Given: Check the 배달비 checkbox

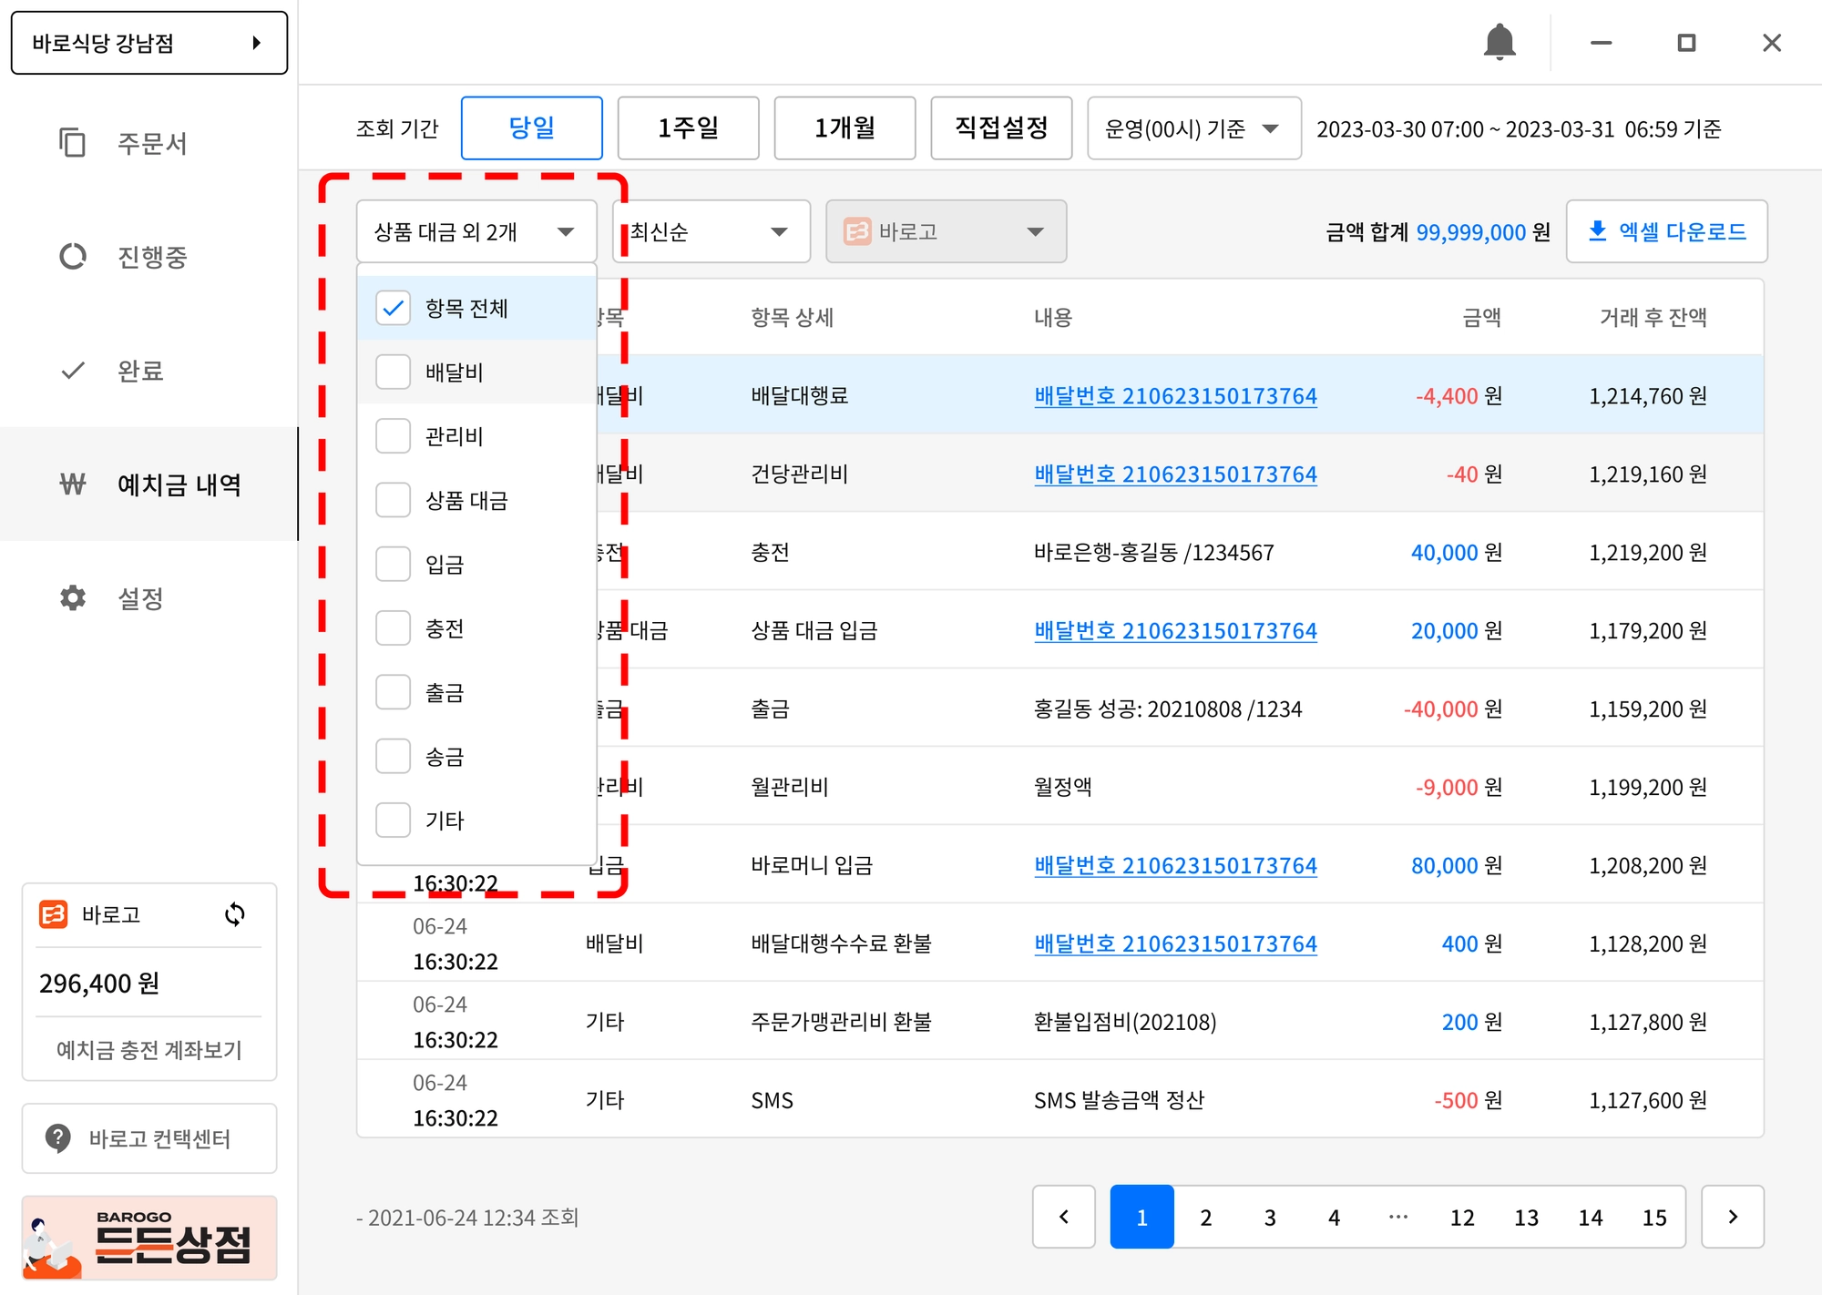Looking at the screenshot, I should 394,372.
